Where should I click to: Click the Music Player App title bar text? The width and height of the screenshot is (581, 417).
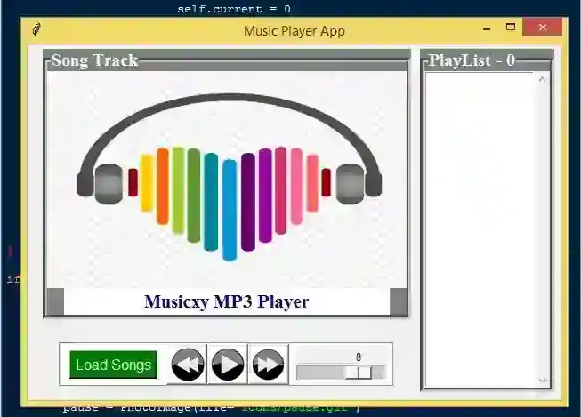coord(295,31)
